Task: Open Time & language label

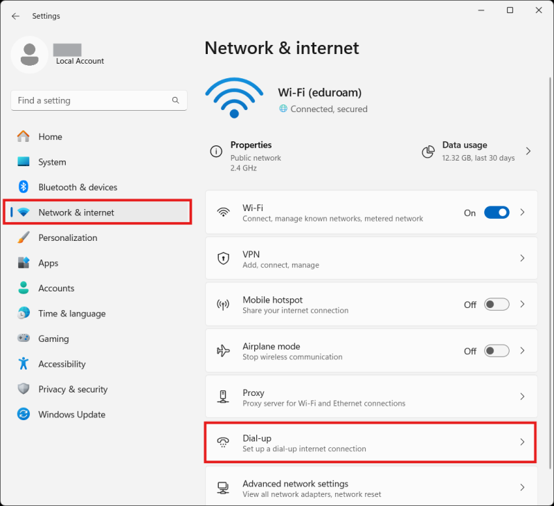Action: point(72,314)
